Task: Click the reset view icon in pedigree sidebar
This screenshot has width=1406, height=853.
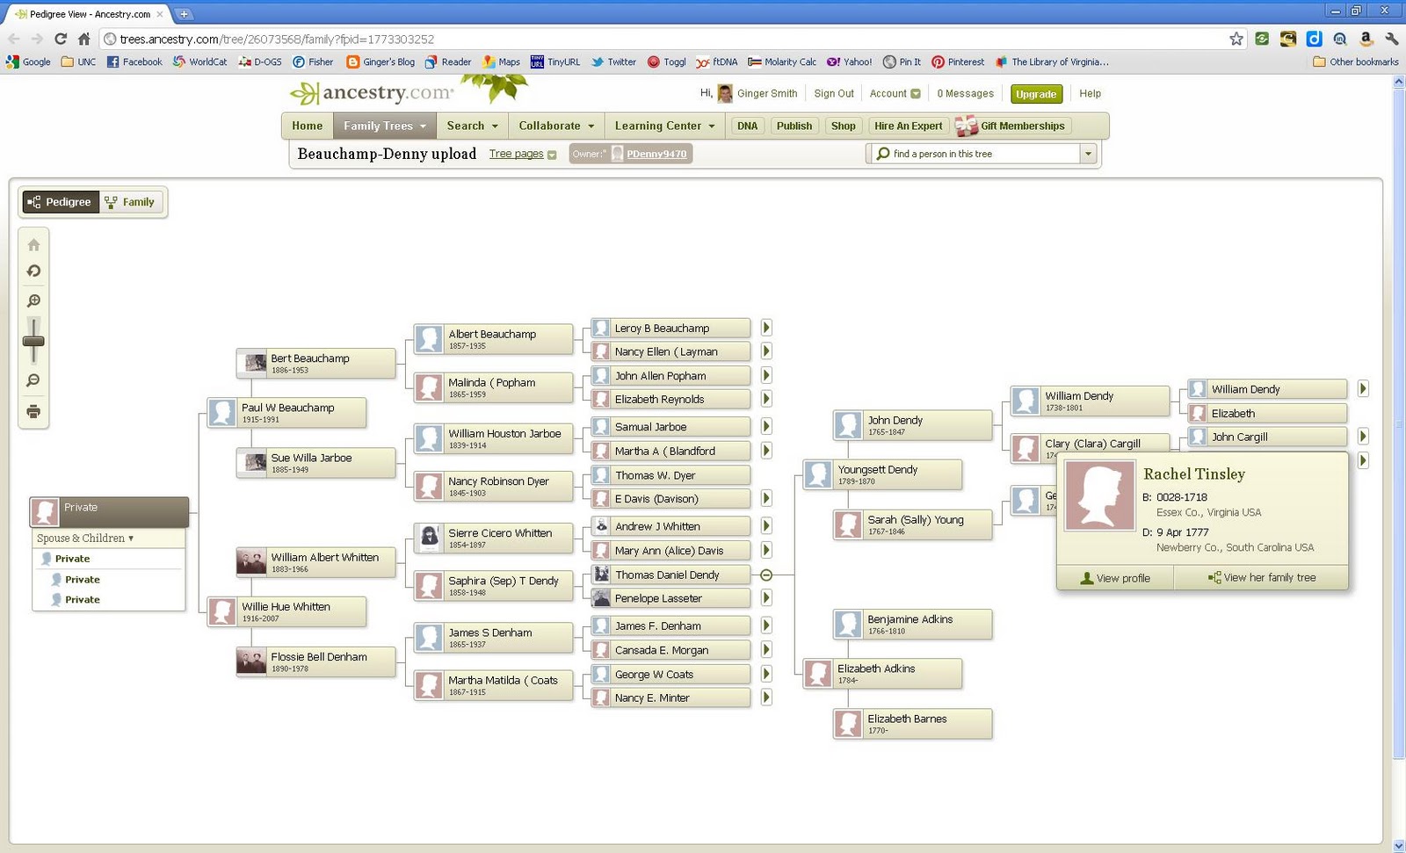Action: pyautogui.click(x=33, y=271)
